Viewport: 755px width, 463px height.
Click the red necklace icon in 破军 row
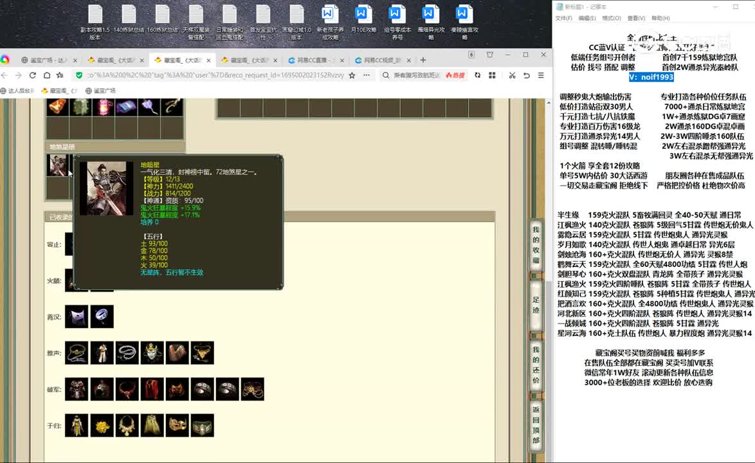(x=127, y=389)
